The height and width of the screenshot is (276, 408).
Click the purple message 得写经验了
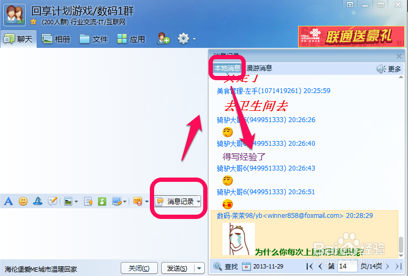tap(244, 157)
